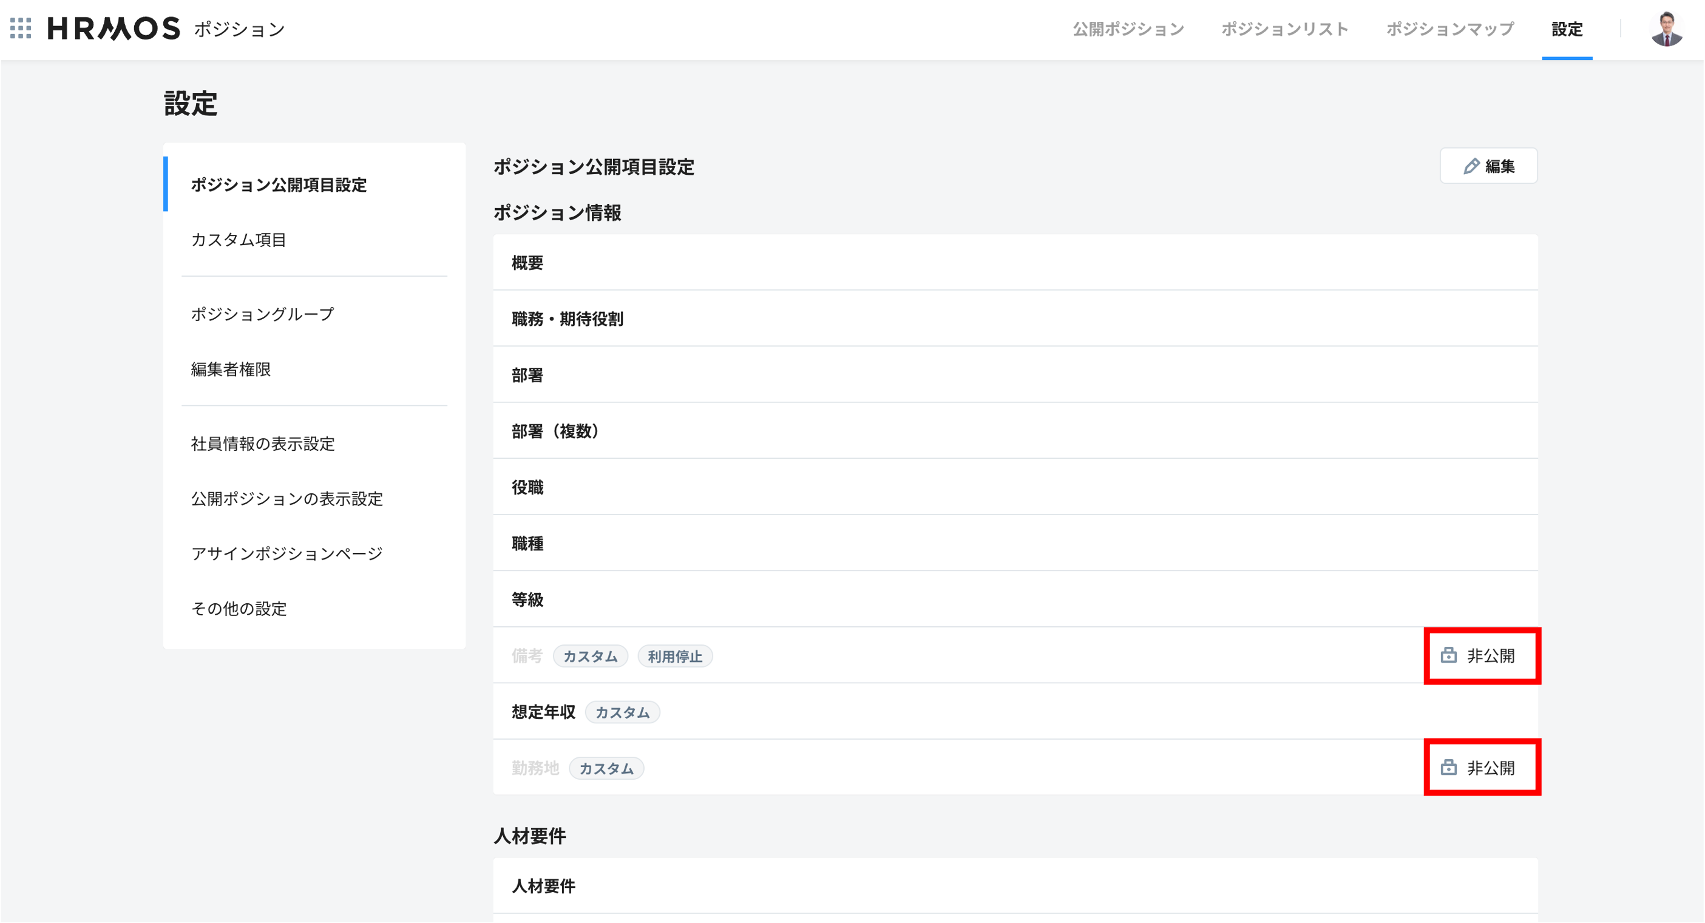Open the user profile avatar
Screen dimensions: 1705x923
1667,29
